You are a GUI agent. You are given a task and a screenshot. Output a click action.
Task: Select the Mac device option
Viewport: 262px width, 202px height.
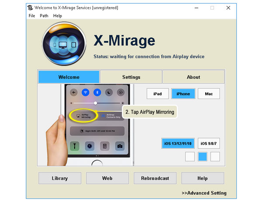tap(209, 94)
